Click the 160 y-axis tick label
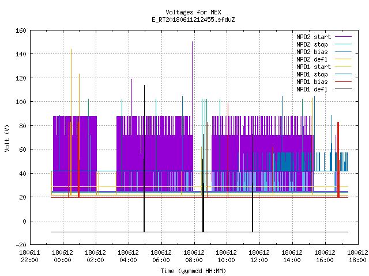Image resolution: width=369 pixels, height=276 pixels. (21, 30)
